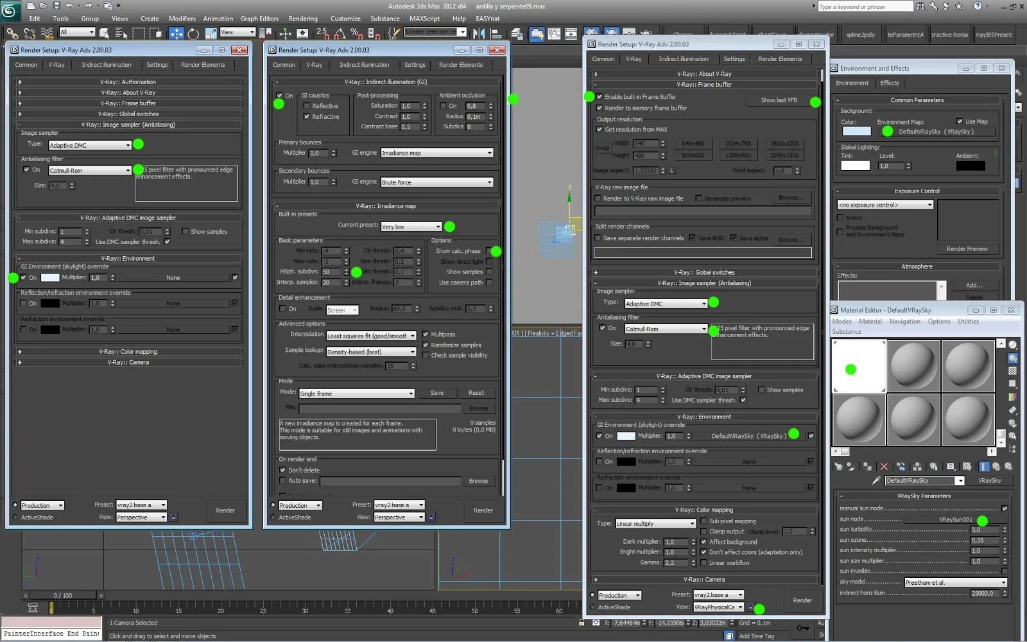Image resolution: width=1027 pixels, height=642 pixels.
Task: Select the first white material sample slot
Action: 859,366
